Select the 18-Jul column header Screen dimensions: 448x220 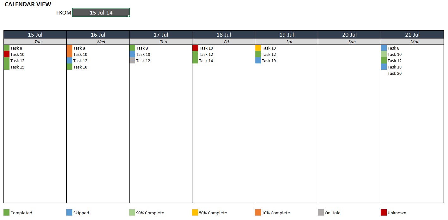pos(223,34)
